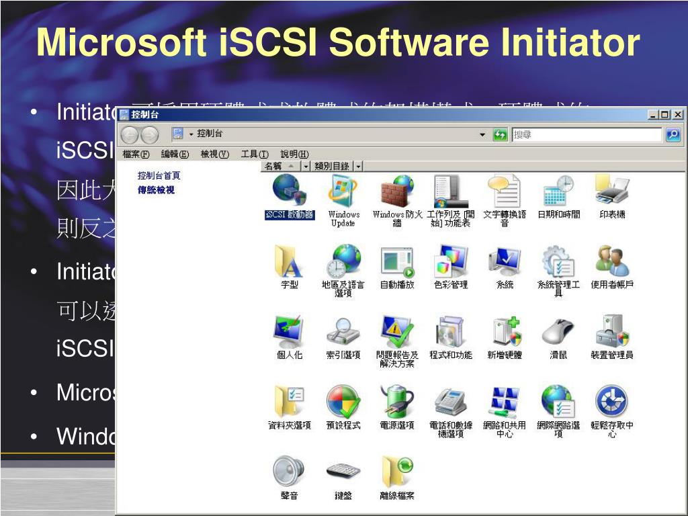
Task: Open the 聲音 speaker icon
Action: click(x=289, y=478)
